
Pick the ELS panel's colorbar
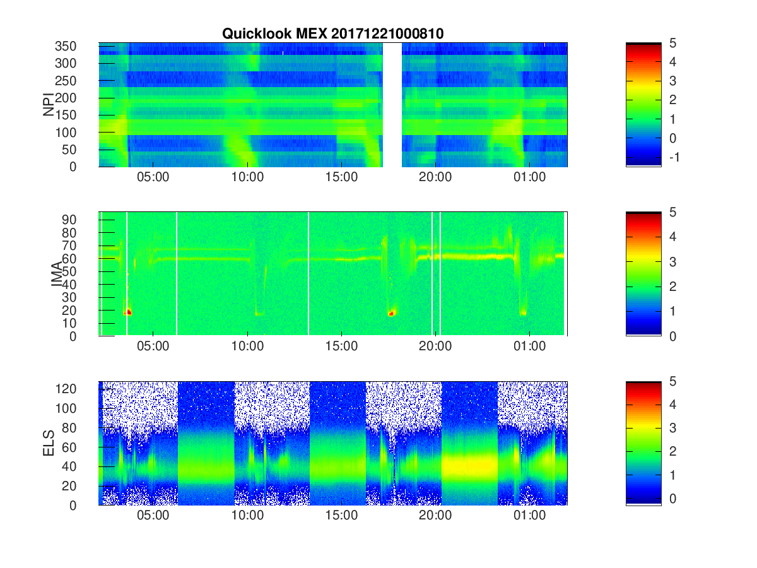point(643,443)
